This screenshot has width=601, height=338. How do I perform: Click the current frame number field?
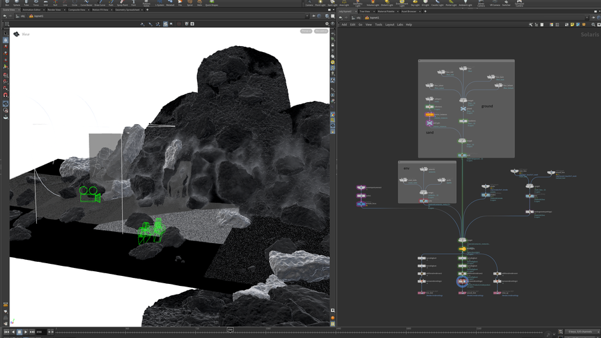40,332
